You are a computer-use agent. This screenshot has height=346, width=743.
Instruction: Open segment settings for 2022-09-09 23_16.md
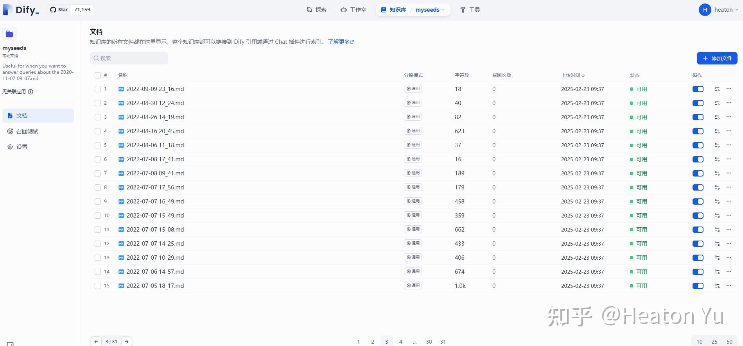tap(717, 89)
